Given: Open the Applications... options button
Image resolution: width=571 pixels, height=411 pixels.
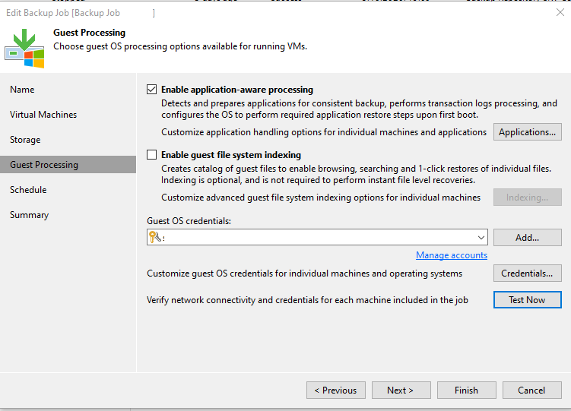Looking at the screenshot, I should pyautogui.click(x=527, y=132).
